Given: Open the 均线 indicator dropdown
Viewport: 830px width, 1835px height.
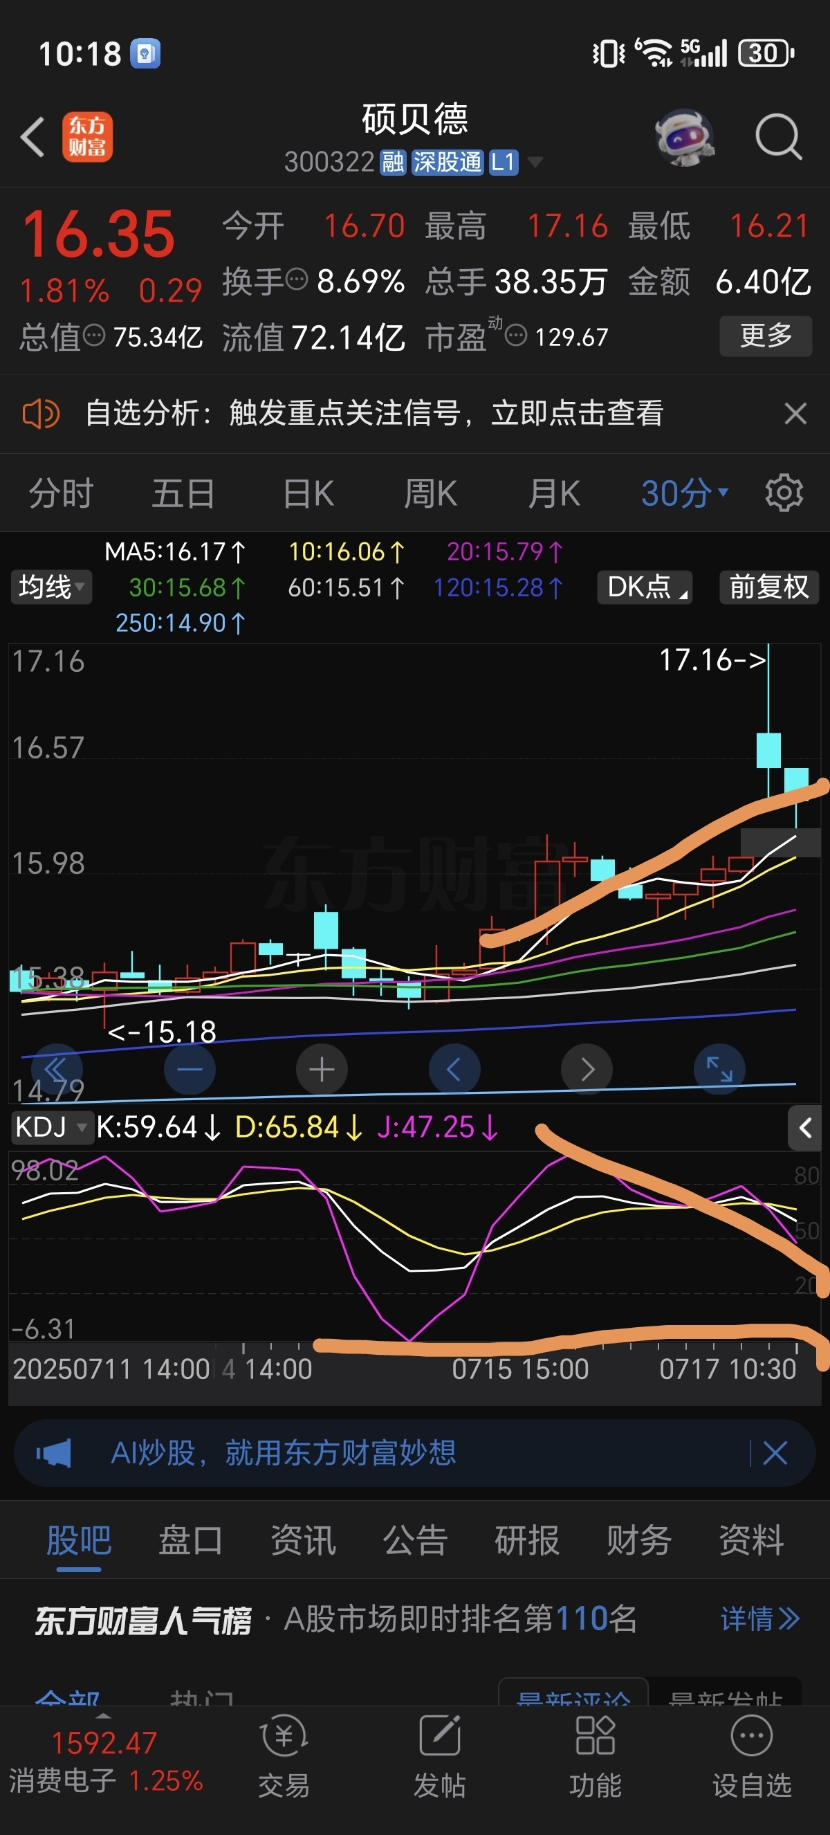Looking at the screenshot, I should click(x=51, y=587).
